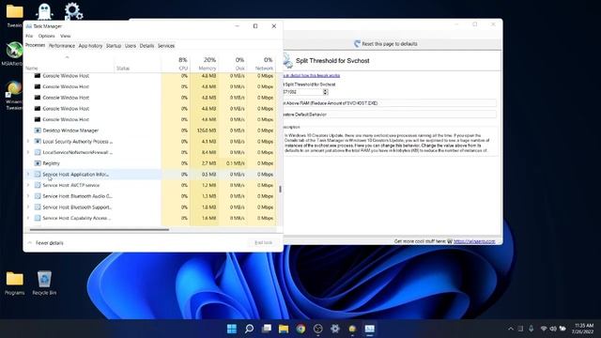Open the Programs folder on the desktop
The width and height of the screenshot is (601, 338).
(15, 284)
